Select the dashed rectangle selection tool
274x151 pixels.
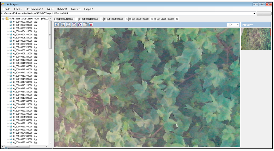(x=85, y=25)
